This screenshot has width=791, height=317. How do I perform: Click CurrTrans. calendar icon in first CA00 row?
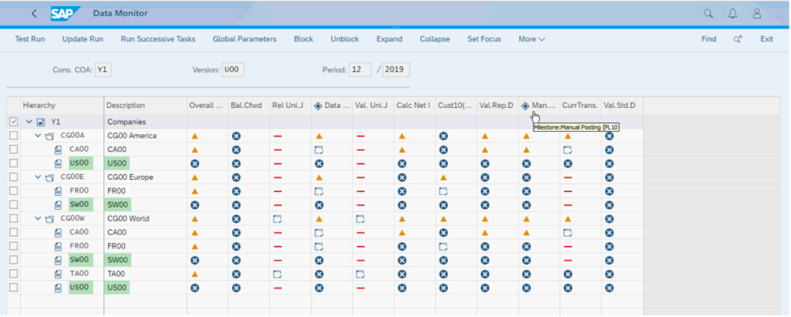point(568,150)
